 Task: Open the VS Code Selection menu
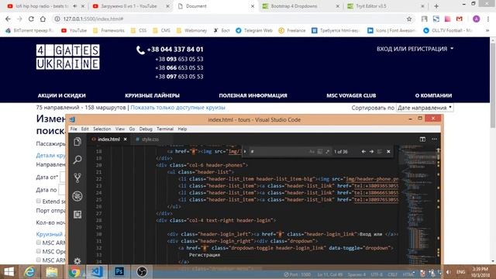click(102, 129)
